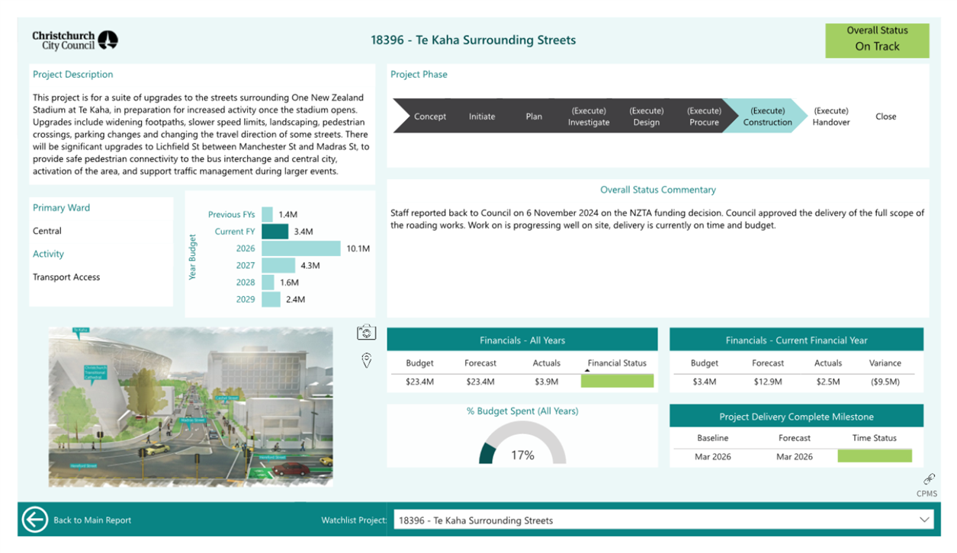Click the Financials - All Years header

pos(522,340)
